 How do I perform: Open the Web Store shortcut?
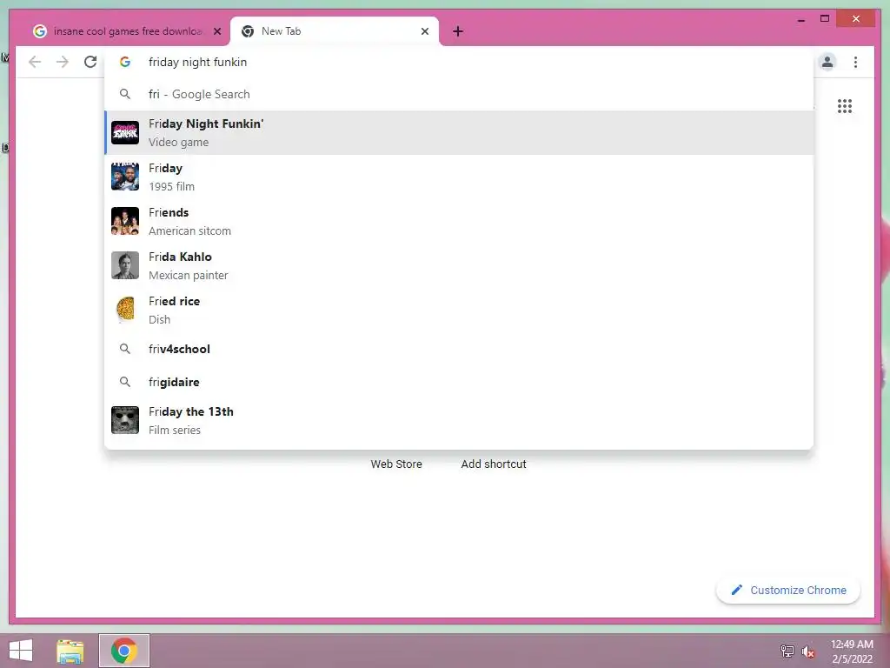click(396, 464)
